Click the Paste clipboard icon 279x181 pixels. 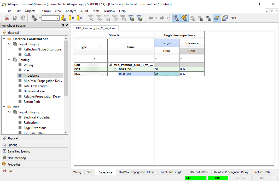[23, 18]
